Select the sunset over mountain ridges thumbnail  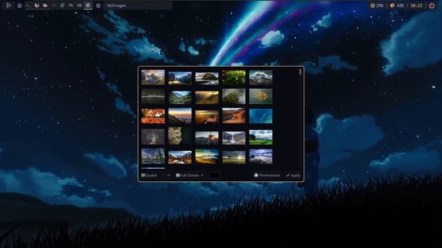pos(180,116)
